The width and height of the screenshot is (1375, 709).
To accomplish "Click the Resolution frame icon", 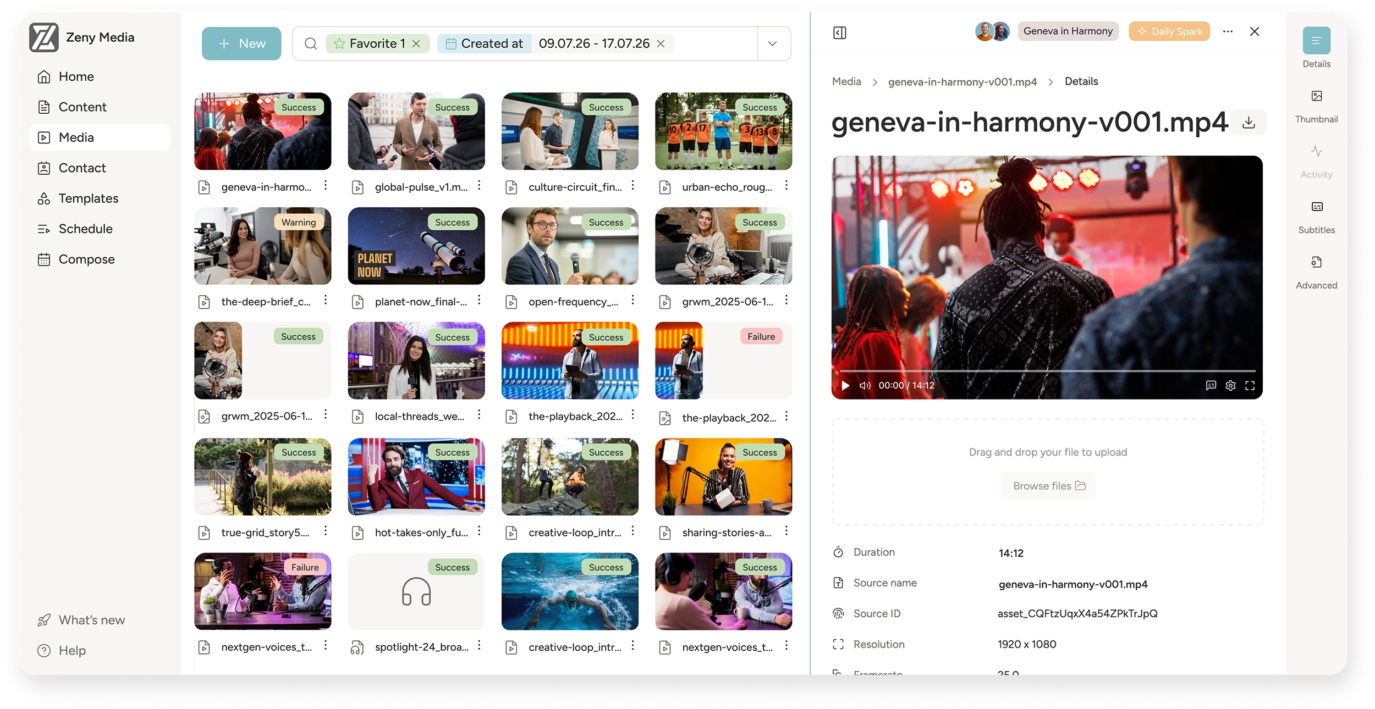I will pyautogui.click(x=838, y=644).
